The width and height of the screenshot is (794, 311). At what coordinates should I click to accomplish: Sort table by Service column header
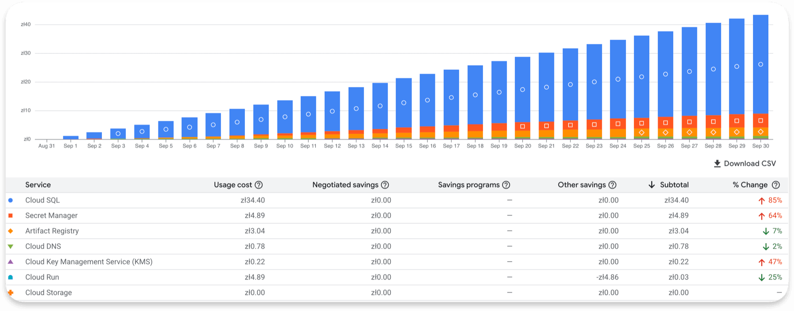[38, 185]
